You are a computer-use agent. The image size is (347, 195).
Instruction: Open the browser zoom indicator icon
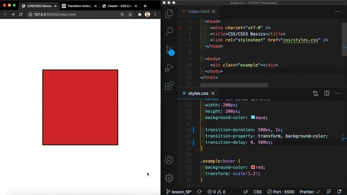pyautogui.click(x=122, y=15)
